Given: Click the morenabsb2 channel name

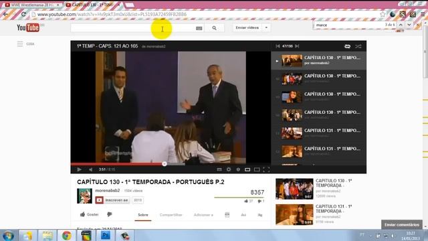Looking at the screenshot, I should tap(107, 190).
